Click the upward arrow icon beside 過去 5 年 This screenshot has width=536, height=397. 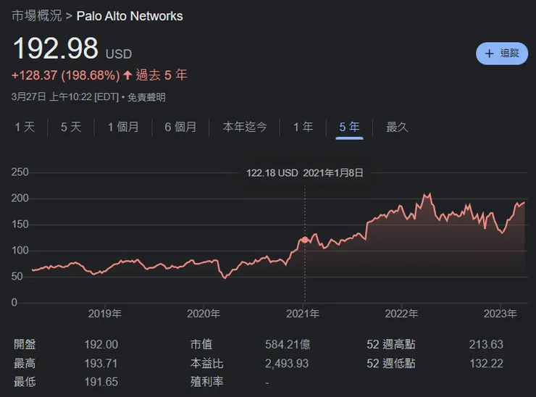coord(127,75)
